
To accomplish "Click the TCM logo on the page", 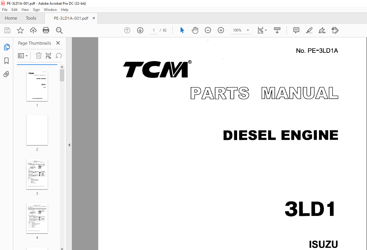I will (157, 69).
